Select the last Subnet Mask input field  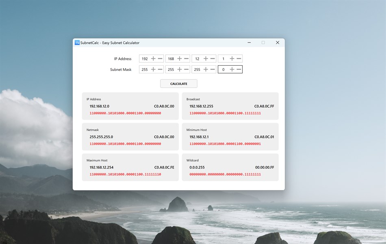224,69
